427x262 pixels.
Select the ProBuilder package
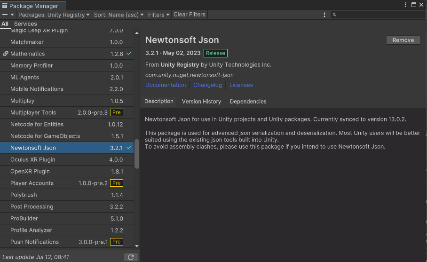pos(67,218)
